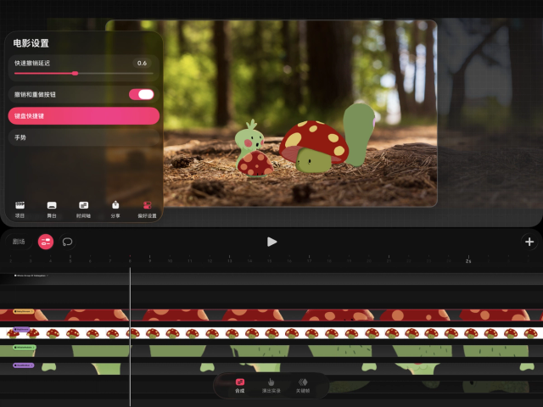
Task: Expand the purple label on white mushroom track
Action: (21, 329)
